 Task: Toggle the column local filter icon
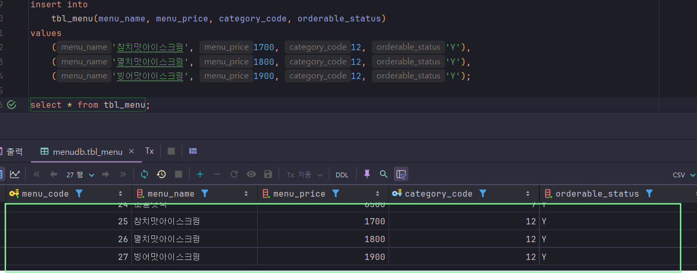(x=401, y=174)
